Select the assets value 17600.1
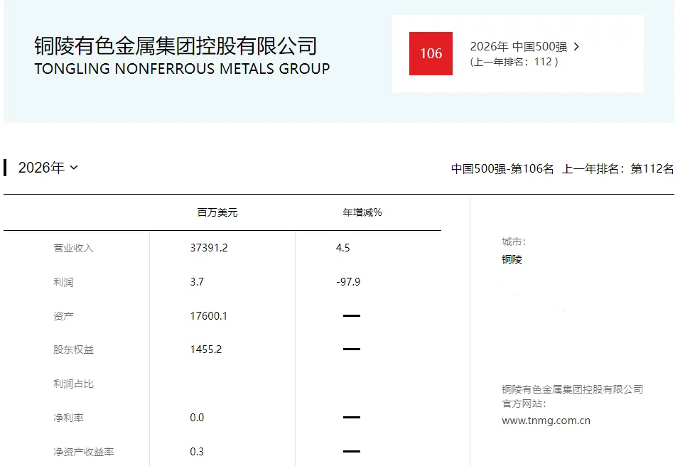Screen dimensions: 680x466 tap(209, 315)
